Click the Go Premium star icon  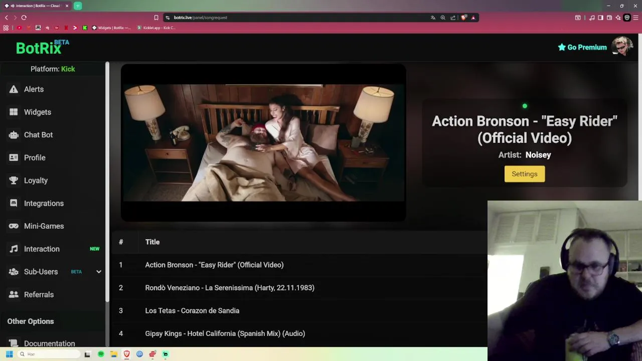tap(562, 47)
